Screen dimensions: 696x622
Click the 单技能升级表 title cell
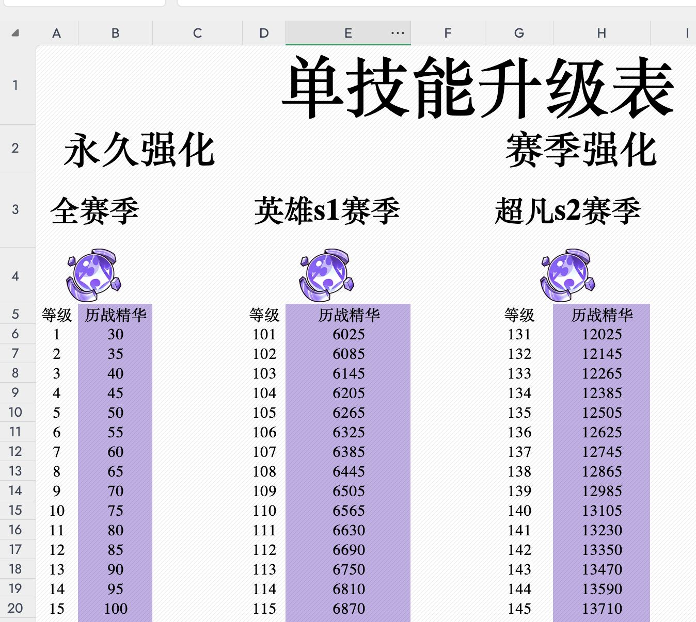coord(478,87)
